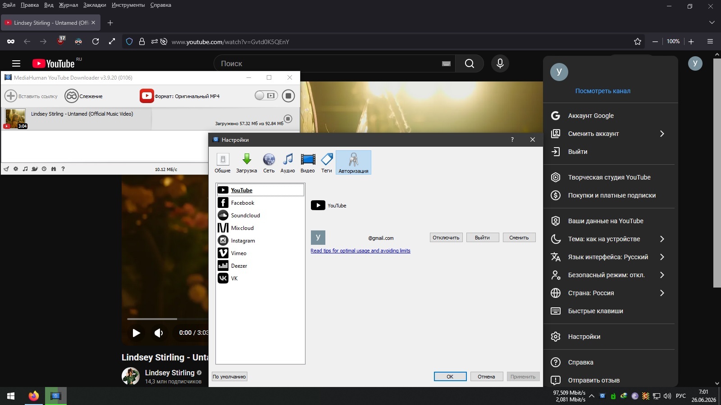Open MediaHuman settings gear in the status bar
721x405 pixels.
tap(16, 169)
